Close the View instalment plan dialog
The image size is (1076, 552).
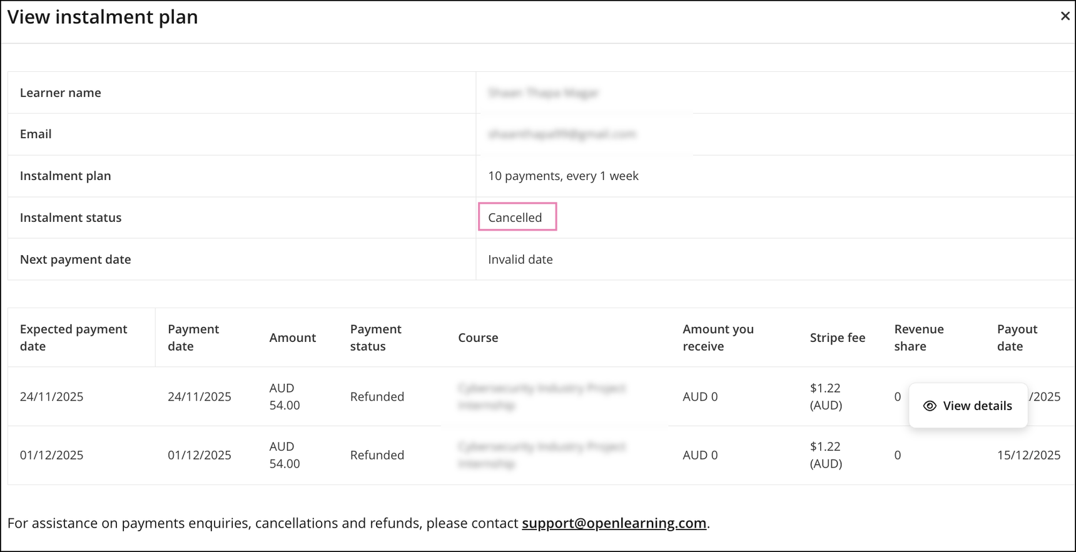(x=1065, y=16)
